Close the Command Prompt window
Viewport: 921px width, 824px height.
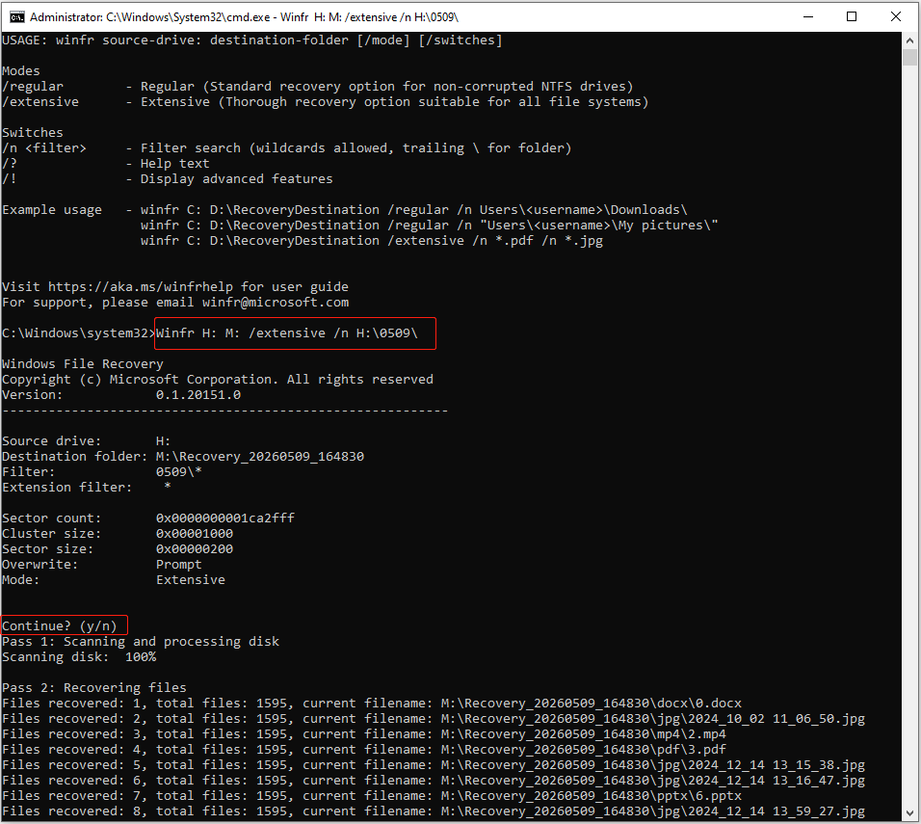(896, 17)
